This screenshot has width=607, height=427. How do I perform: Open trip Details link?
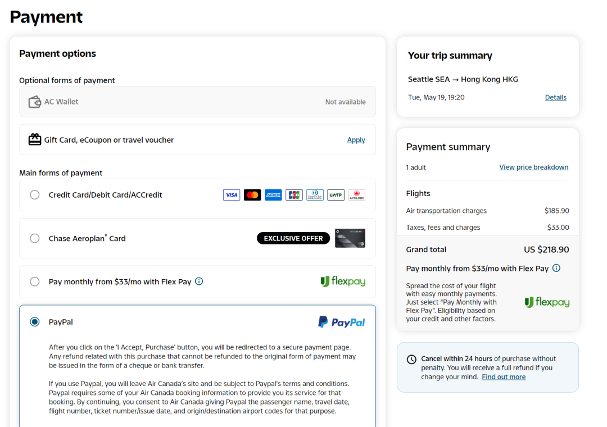click(555, 97)
